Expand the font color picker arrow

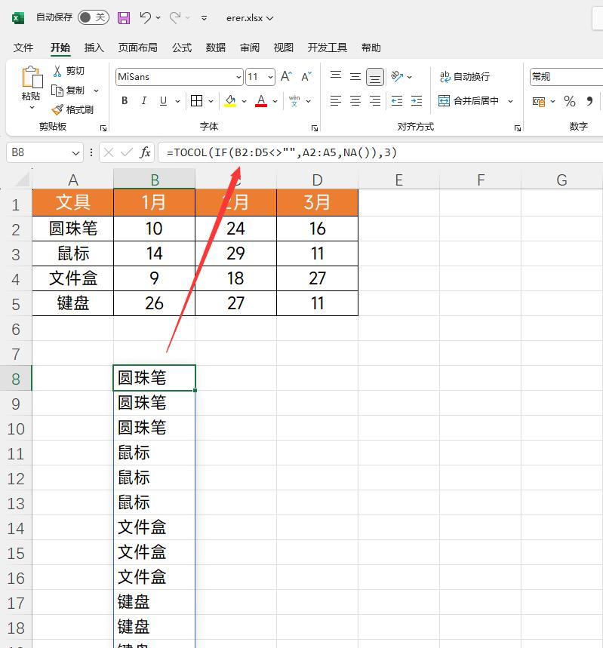pyautogui.click(x=275, y=101)
